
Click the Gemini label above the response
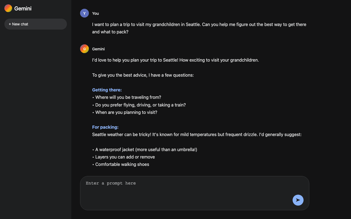point(98,49)
